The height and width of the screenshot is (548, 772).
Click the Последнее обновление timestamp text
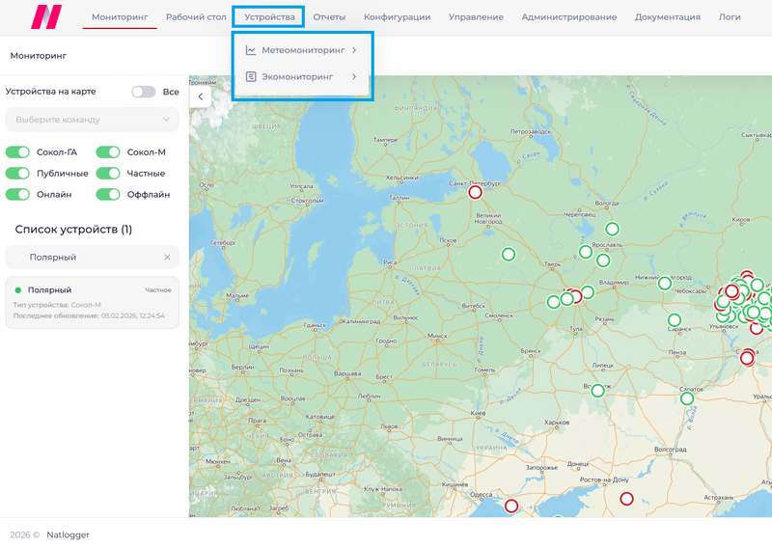pos(89,315)
